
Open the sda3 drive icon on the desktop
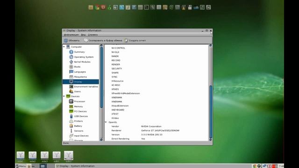(44, 157)
